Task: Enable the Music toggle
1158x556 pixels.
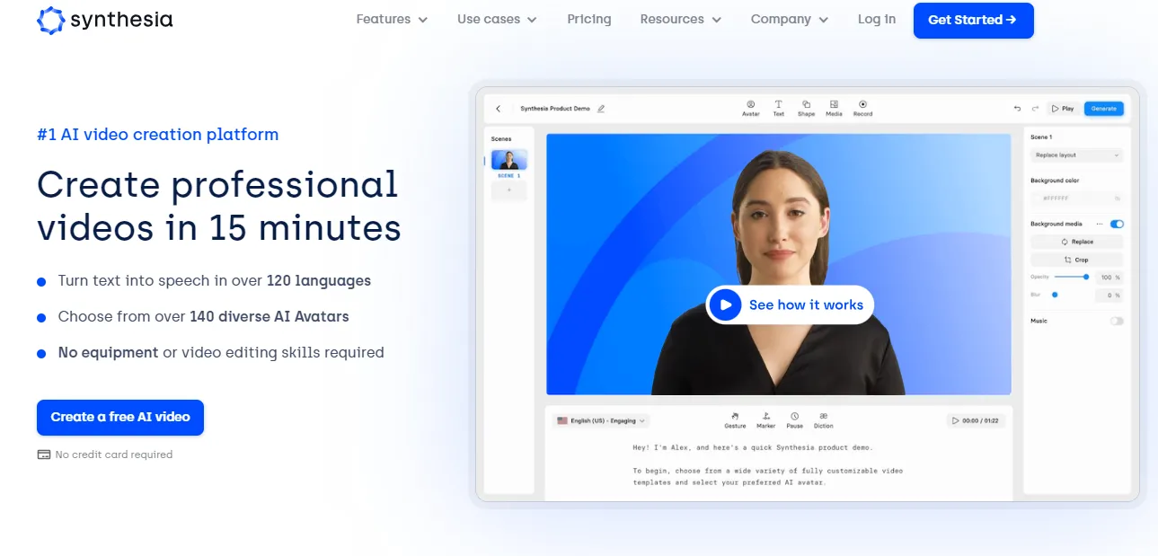Action: pyautogui.click(x=1117, y=321)
